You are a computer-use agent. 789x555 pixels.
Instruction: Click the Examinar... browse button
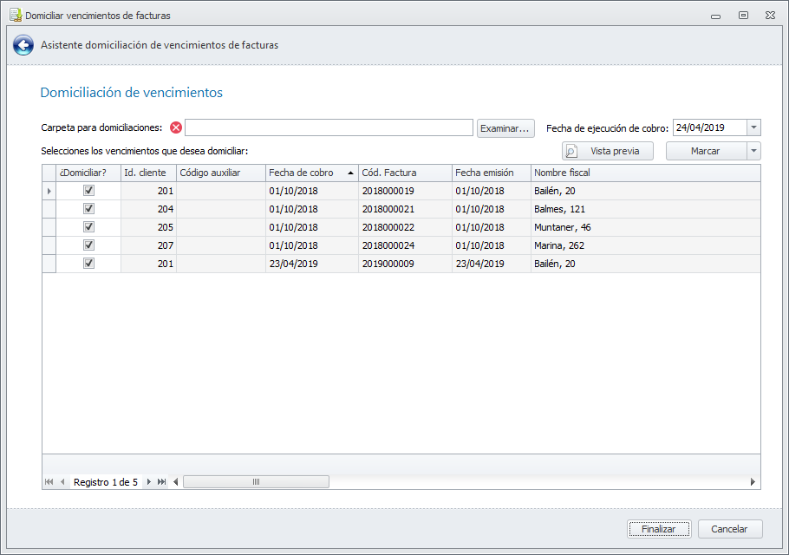(505, 128)
